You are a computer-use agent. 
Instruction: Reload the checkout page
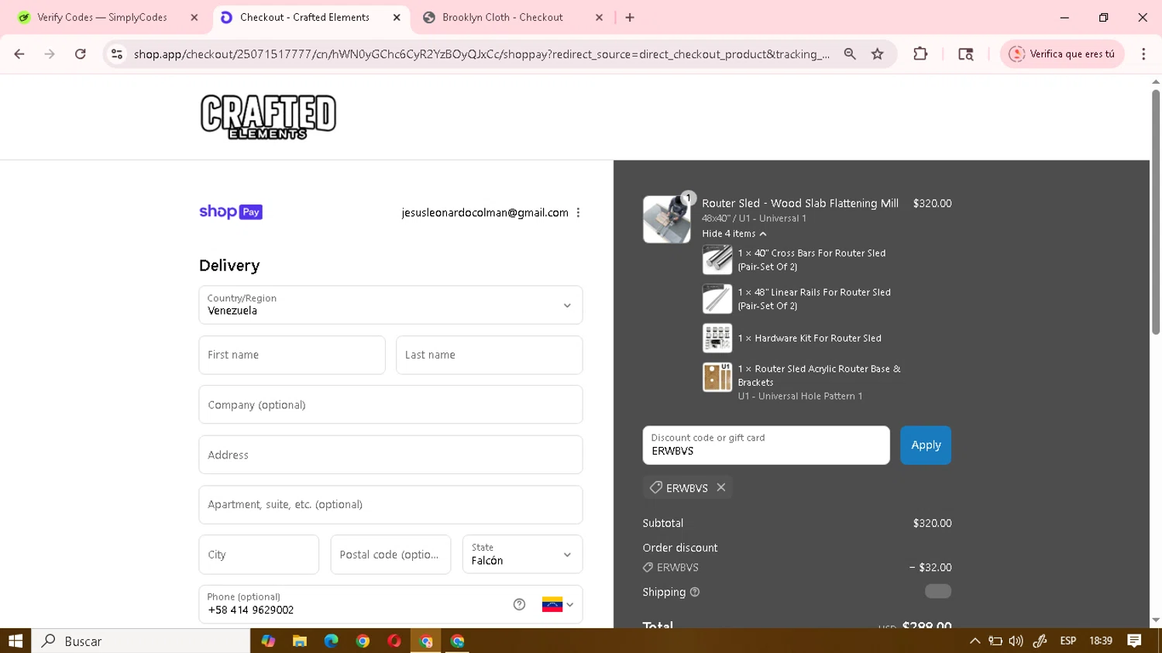[81, 54]
